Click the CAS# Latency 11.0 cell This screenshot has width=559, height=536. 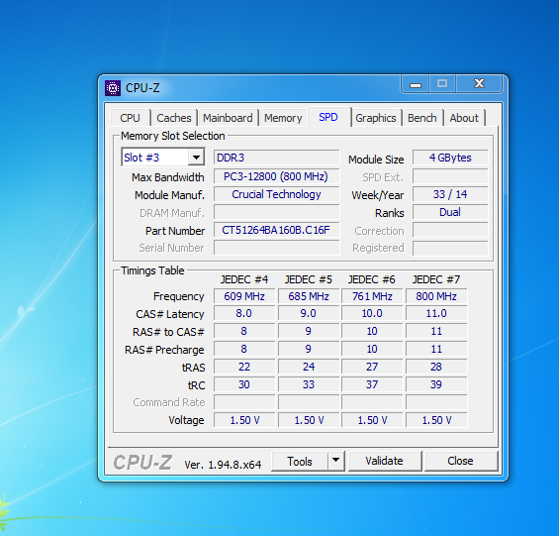(436, 313)
